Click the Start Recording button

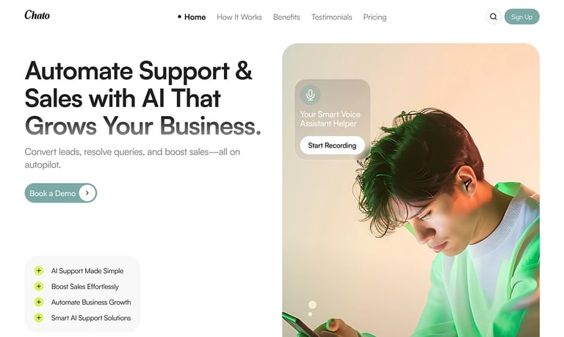[333, 145]
